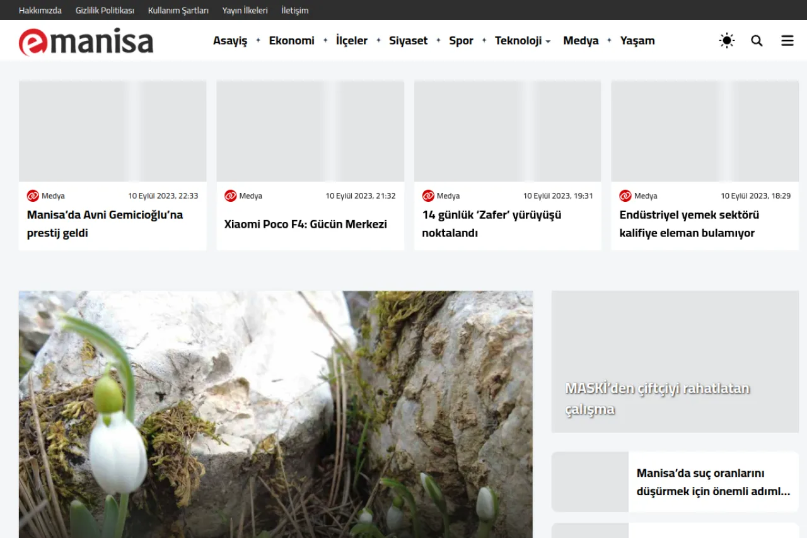Screen dimensions: 807x538
Task: Click Medya icon on Endüstriyel yemek card
Action: pos(625,196)
